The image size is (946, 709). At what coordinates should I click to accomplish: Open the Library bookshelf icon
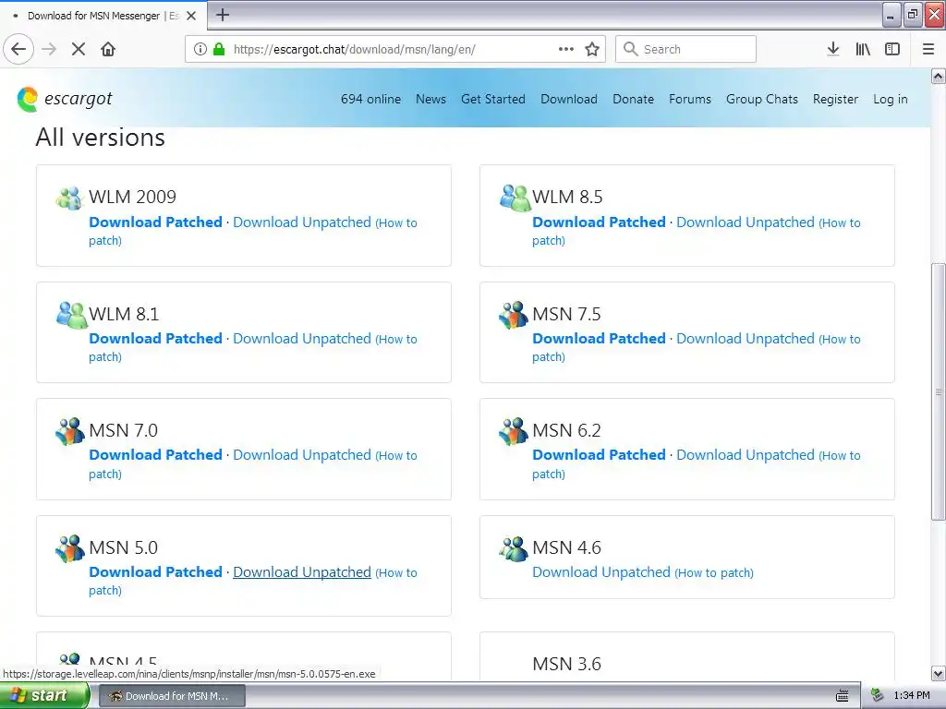(863, 49)
